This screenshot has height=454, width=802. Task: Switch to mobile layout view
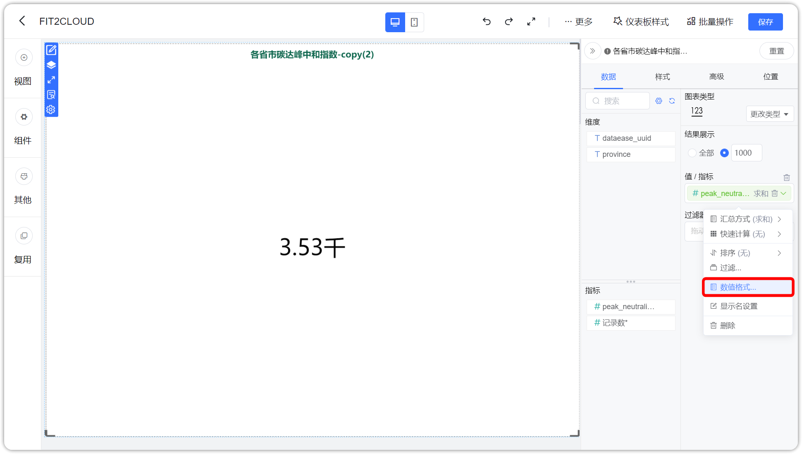pos(414,22)
